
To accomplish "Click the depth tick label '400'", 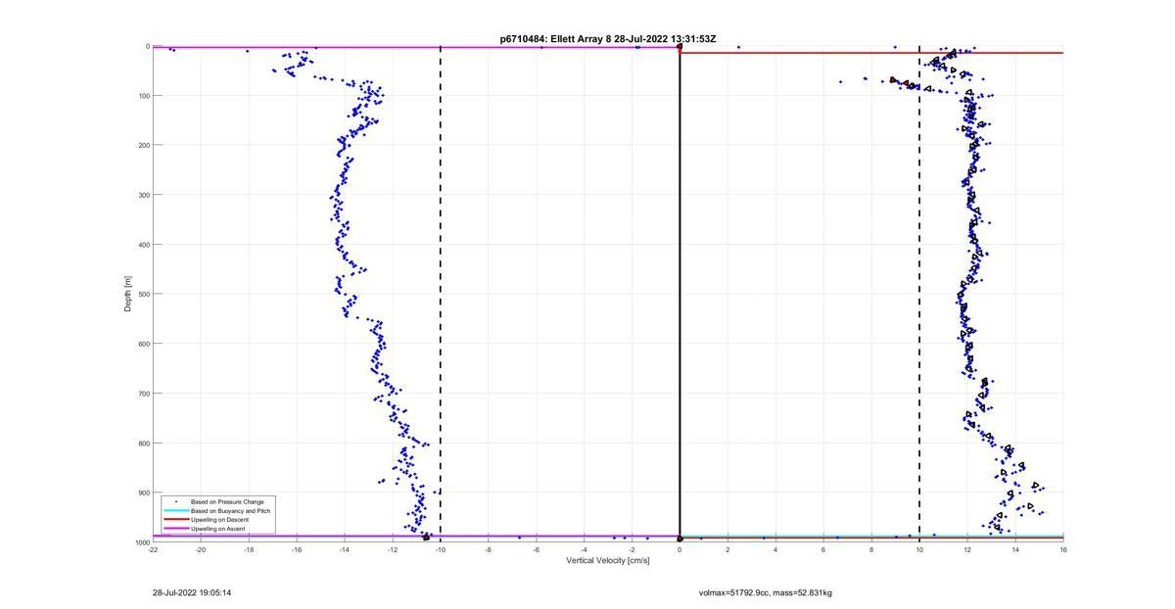I will click(x=143, y=245).
